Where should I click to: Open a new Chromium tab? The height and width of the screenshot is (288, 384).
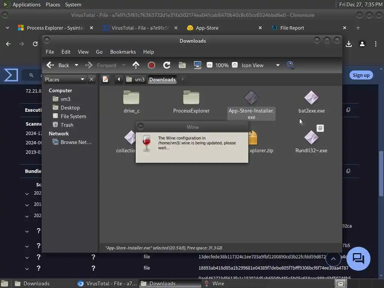click(358, 28)
